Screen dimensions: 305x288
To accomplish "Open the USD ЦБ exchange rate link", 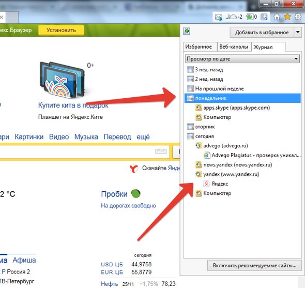I will (x=112, y=264).
